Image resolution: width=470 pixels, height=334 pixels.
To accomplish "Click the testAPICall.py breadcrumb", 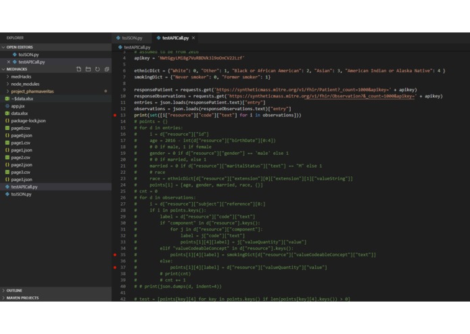I will coord(137,47).
